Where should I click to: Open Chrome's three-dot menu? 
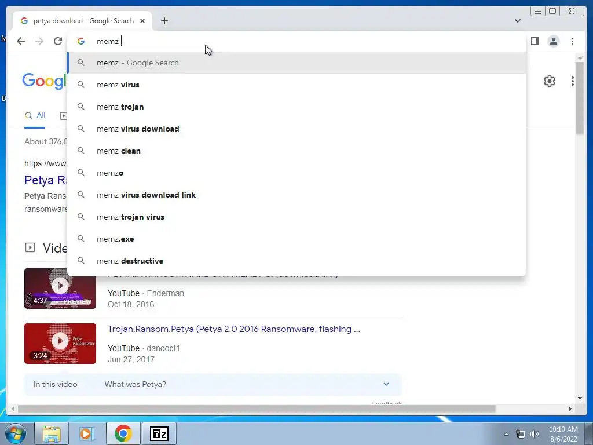[572, 41]
